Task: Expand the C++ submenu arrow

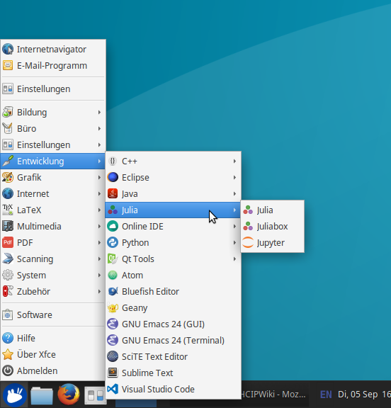Action: coord(234,161)
